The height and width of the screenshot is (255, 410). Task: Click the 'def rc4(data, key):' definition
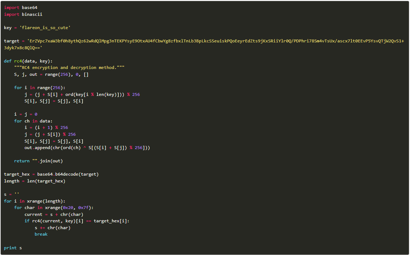pyautogui.click(x=28, y=61)
